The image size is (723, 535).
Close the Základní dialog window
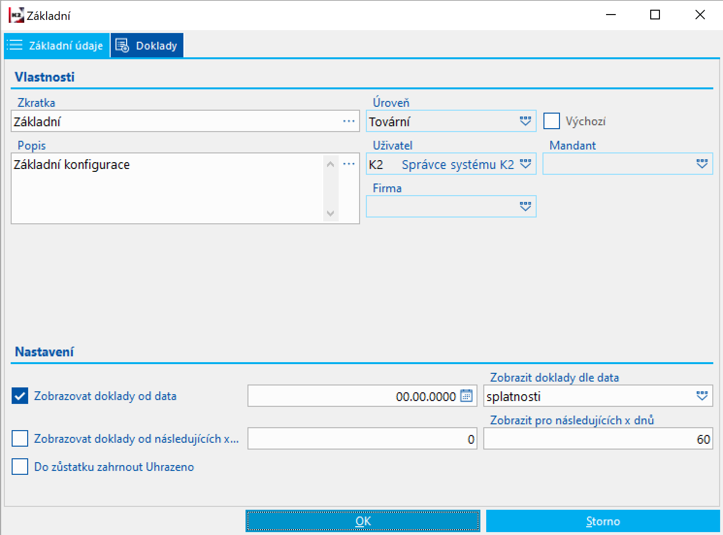click(x=700, y=15)
